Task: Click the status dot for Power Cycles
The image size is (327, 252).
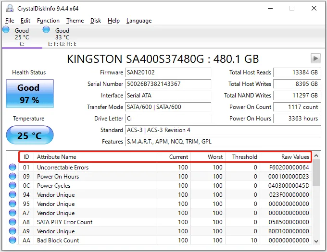Action: pos(13,186)
